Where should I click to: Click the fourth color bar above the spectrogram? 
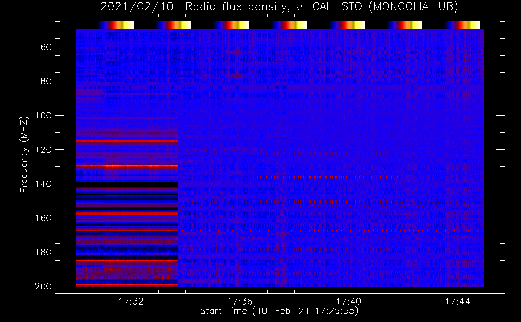click(289, 24)
